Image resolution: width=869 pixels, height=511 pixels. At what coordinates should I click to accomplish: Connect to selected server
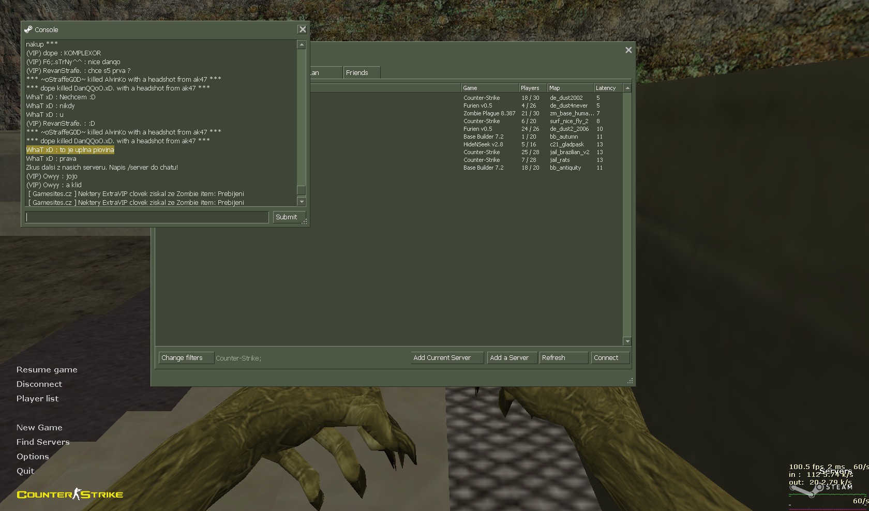pyautogui.click(x=610, y=358)
